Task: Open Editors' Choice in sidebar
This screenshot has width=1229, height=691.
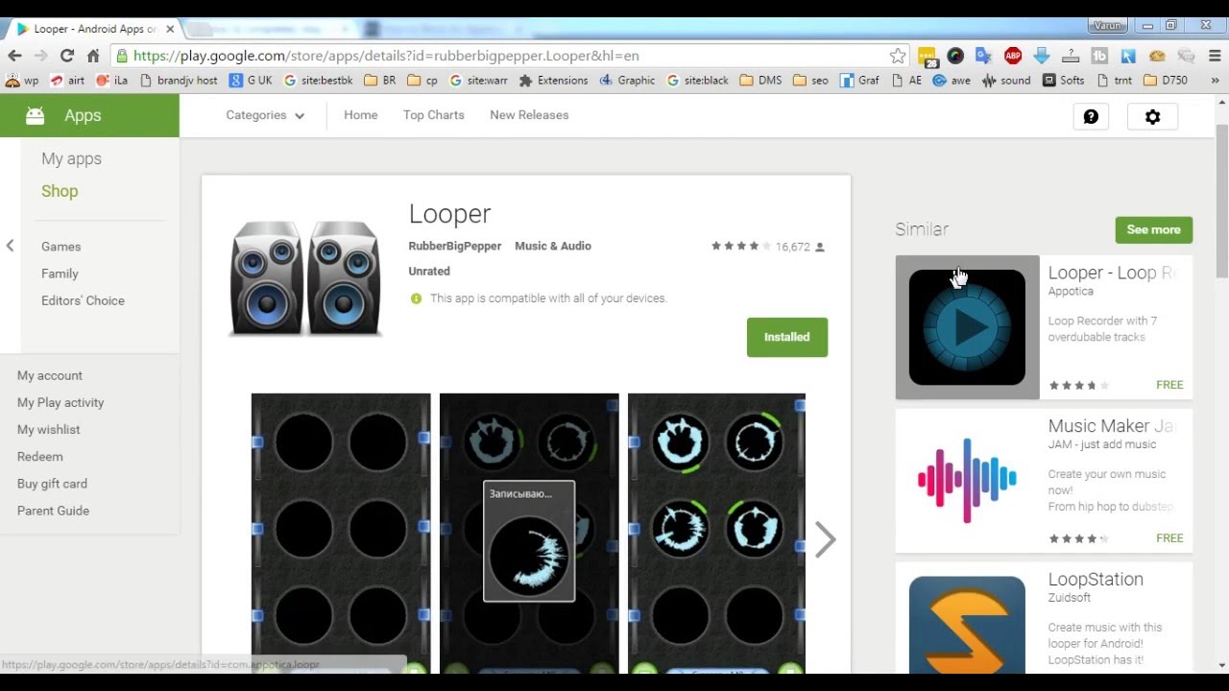Action: tap(83, 300)
